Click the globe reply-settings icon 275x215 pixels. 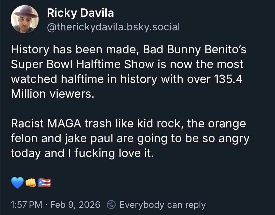tap(111, 205)
